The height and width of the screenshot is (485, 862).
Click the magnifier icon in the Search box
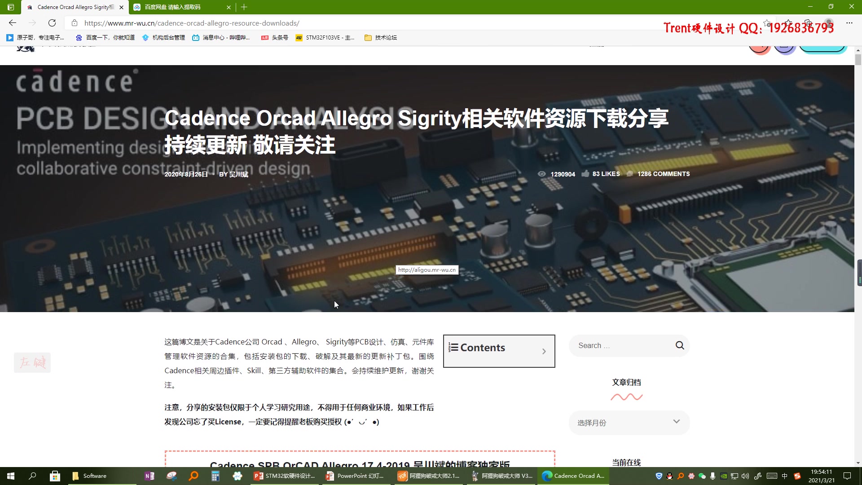(x=679, y=345)
